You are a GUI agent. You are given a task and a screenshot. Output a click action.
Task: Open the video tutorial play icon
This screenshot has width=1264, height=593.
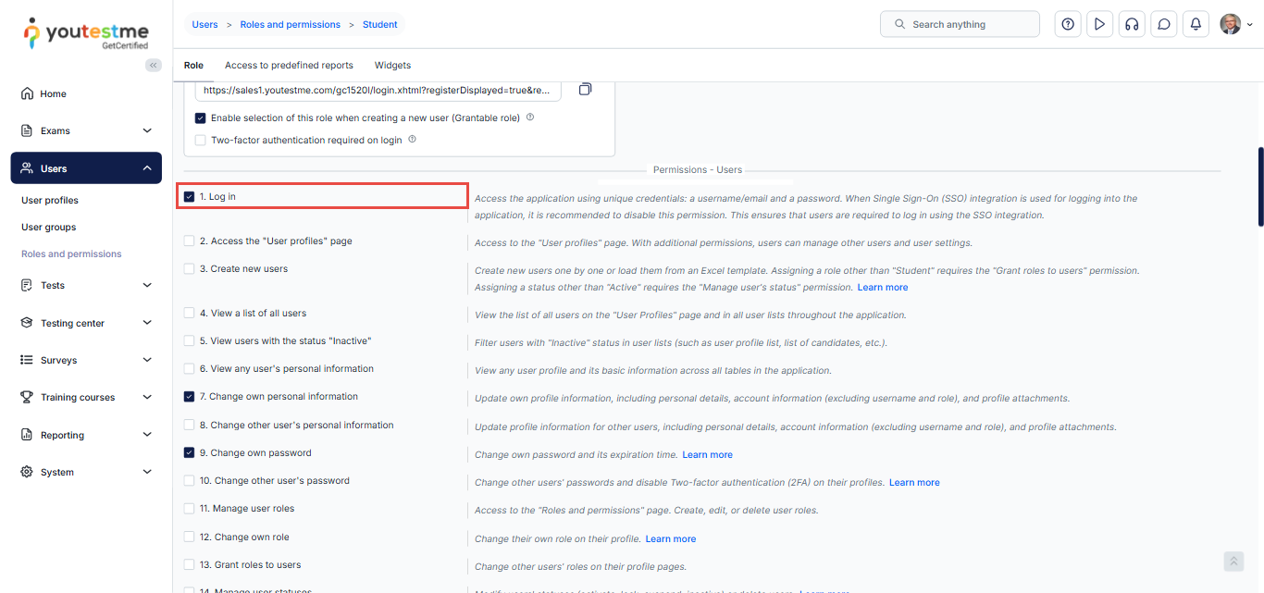(x=1099, y=24)
